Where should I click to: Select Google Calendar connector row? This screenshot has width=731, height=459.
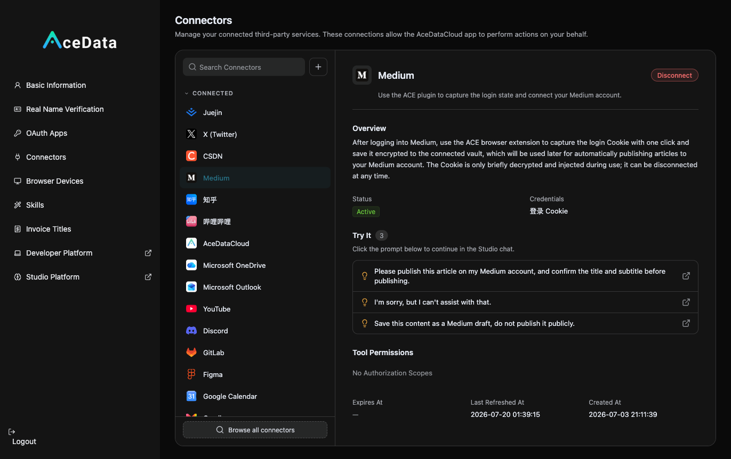coord(255,396)
